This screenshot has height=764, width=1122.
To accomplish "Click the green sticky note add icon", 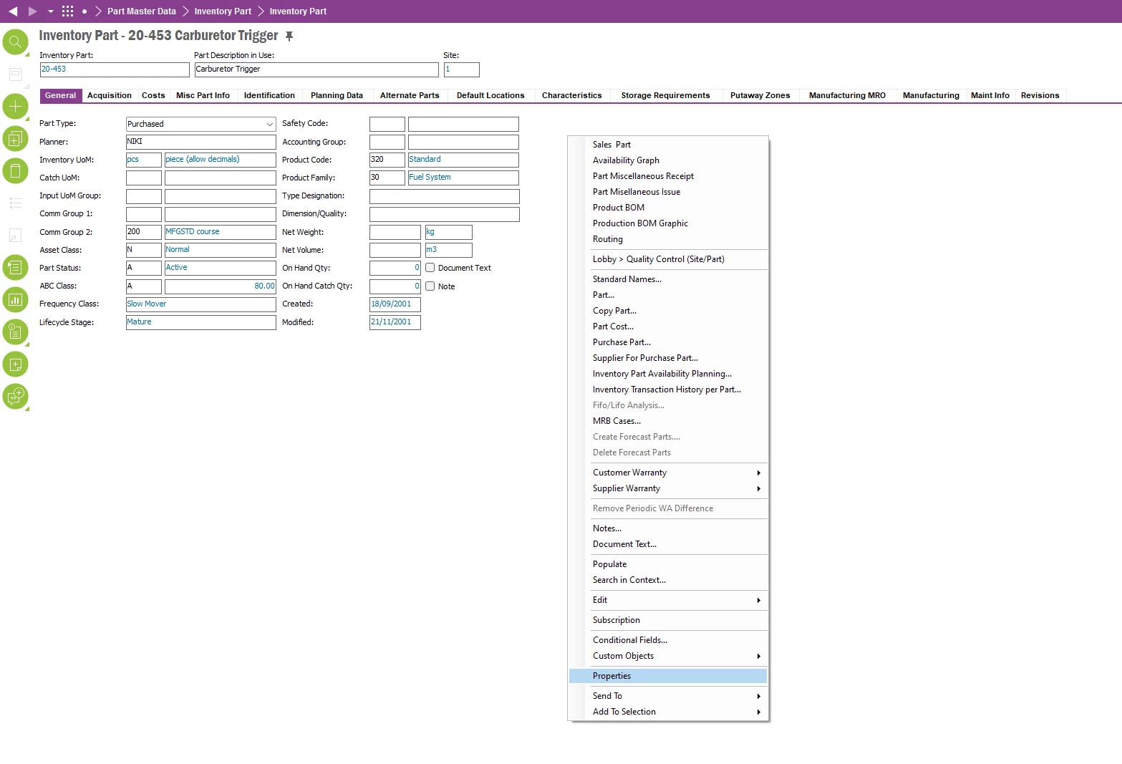I will click(15, 364).
